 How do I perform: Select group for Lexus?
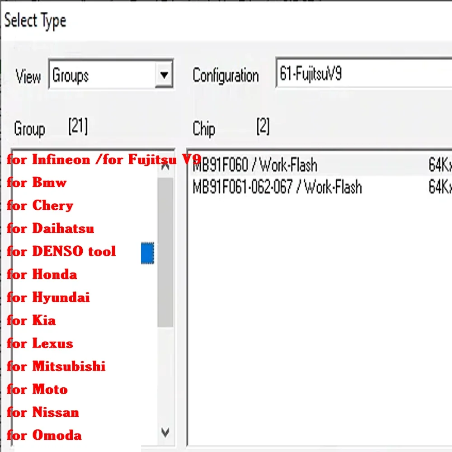(40, 344)
